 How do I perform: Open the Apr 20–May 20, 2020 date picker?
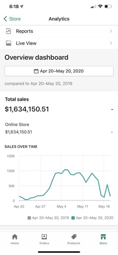(59, 71)
